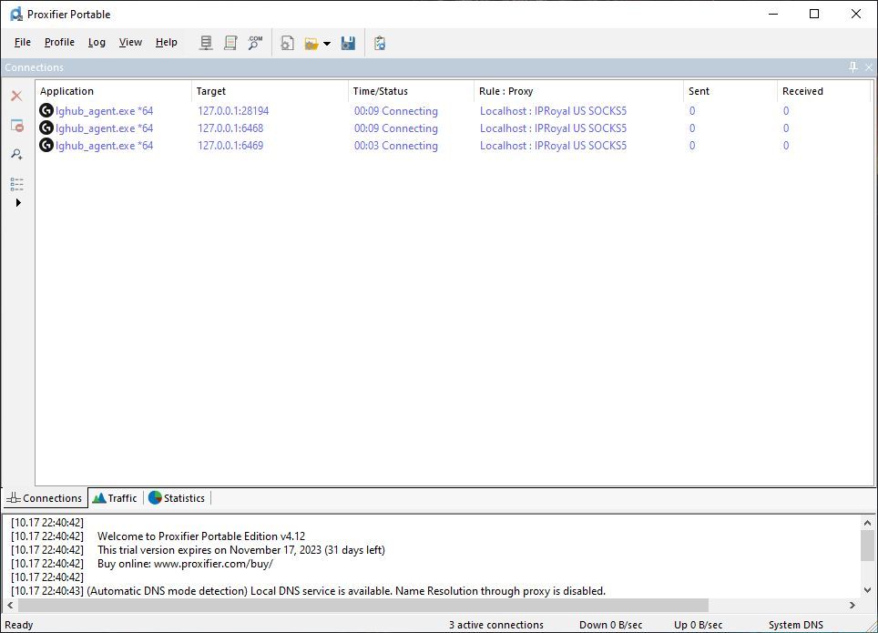Image resolution: width=878 pixels, height=633 pixels.
Task: Expand the sidebar overflow arrow
Action: (x=18, y=203)
